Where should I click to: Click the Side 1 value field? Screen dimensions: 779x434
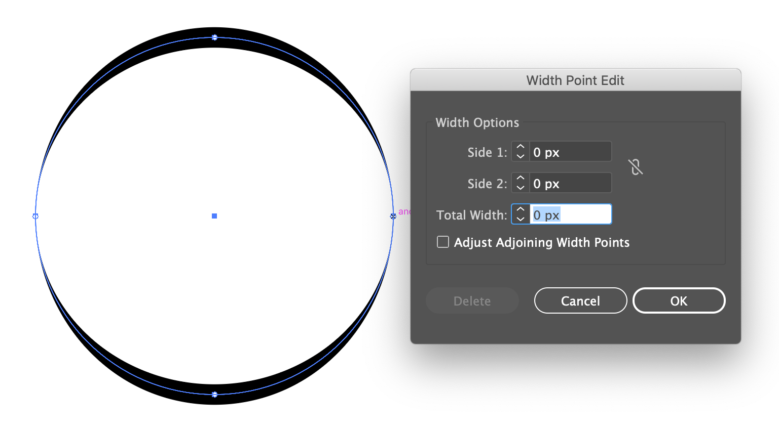coord(570,151)
